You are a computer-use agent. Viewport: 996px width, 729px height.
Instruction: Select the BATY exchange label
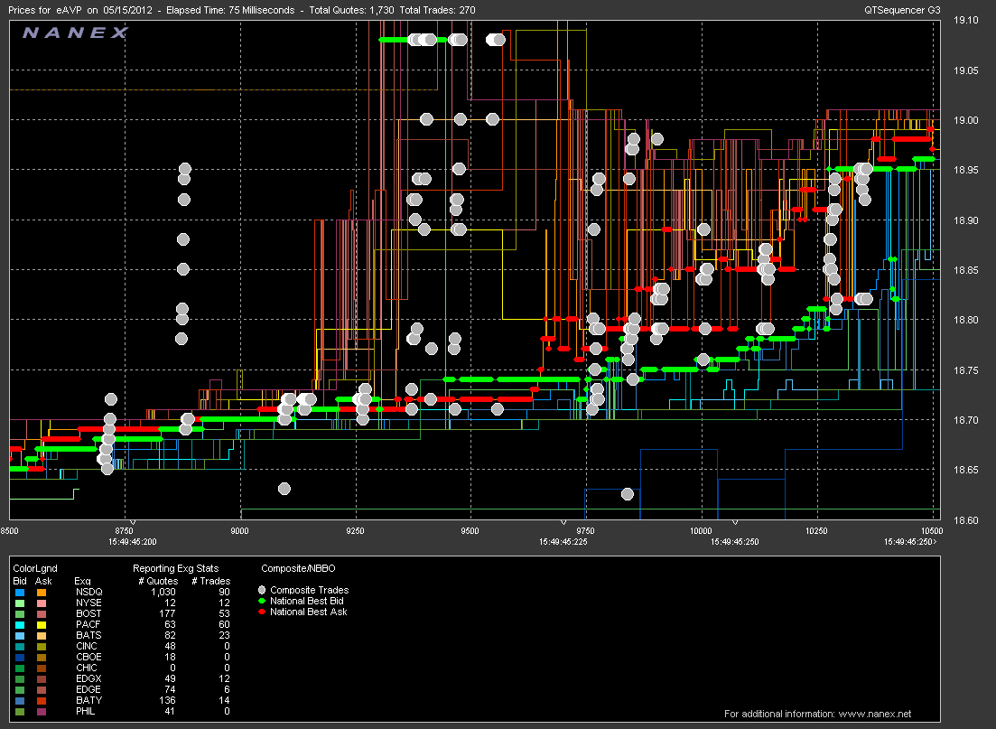(88, 700)
